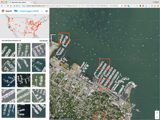Click the Descartes Labs colorful logo

(x=3, y=11)
